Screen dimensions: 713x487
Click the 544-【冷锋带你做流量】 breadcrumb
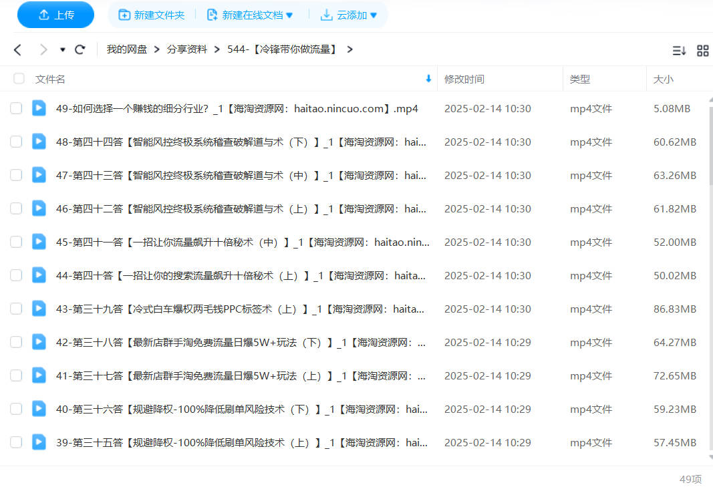(283, 49)
